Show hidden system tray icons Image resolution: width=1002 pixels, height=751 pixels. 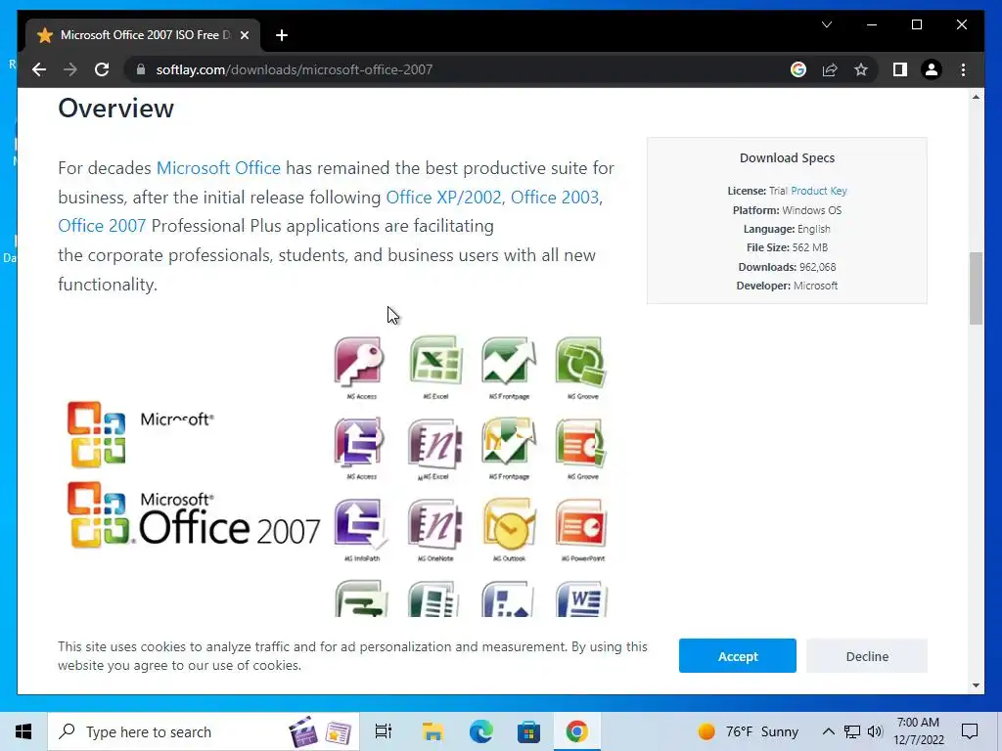click(x=828, y=731)
